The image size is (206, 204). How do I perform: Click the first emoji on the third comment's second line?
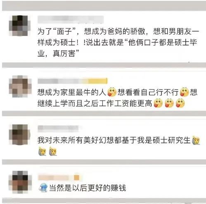[42, 151]
